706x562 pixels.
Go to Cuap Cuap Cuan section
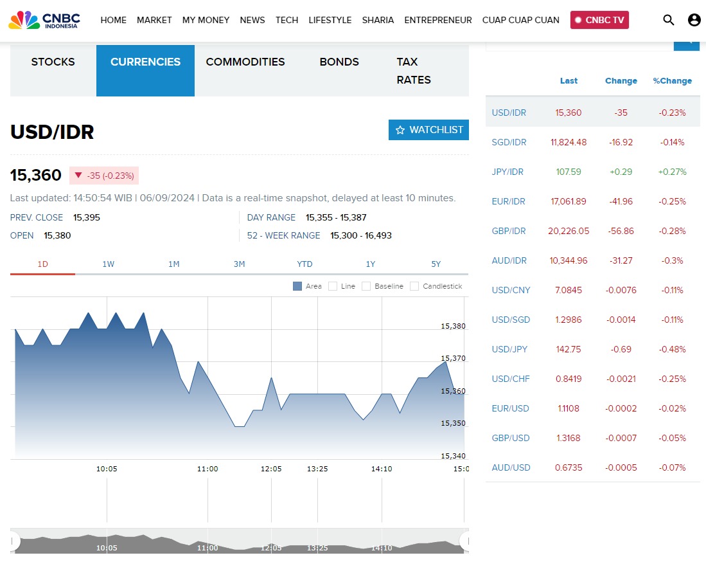(520, 20)
